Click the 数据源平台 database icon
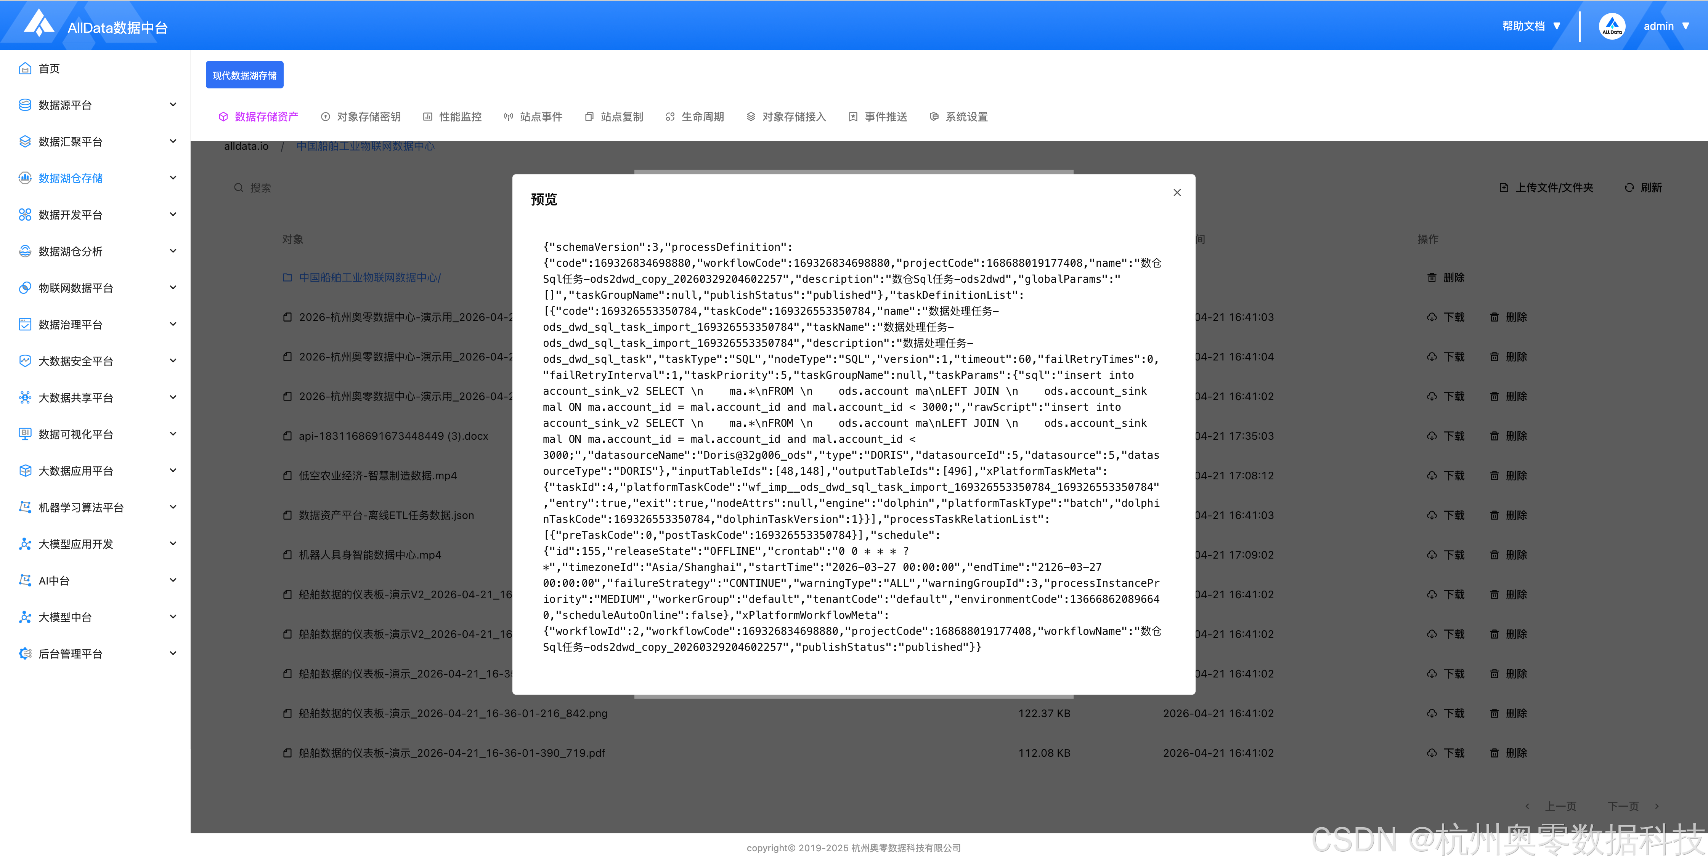 25,105
